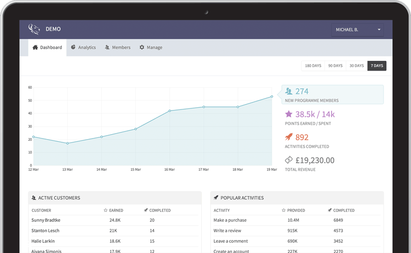This screenshot has height=253, width=411.
Task: Click the total revenue ticket icon
Action: coord(289,160)
